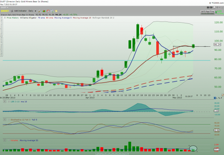Click the stochastics current value label

coord(217,130)
